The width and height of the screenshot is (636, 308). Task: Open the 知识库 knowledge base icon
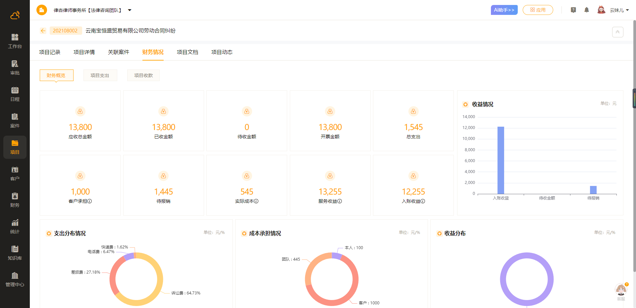(x=15, y=253)
